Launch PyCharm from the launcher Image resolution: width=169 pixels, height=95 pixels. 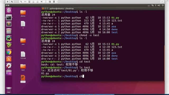point(9,38)
